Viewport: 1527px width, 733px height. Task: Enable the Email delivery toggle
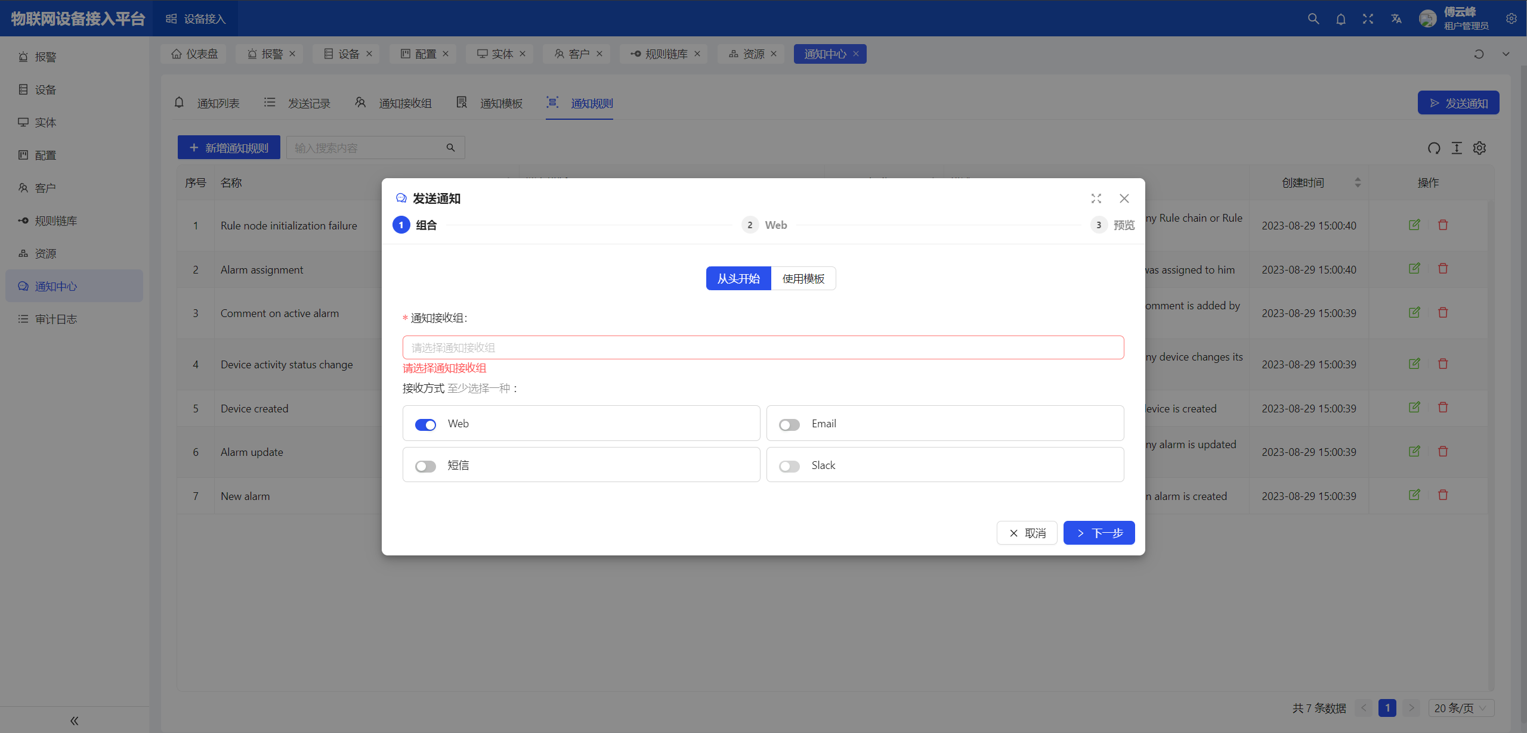click(789, 424)
